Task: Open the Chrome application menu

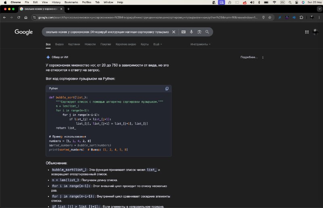Action: (x=16, y=2)
